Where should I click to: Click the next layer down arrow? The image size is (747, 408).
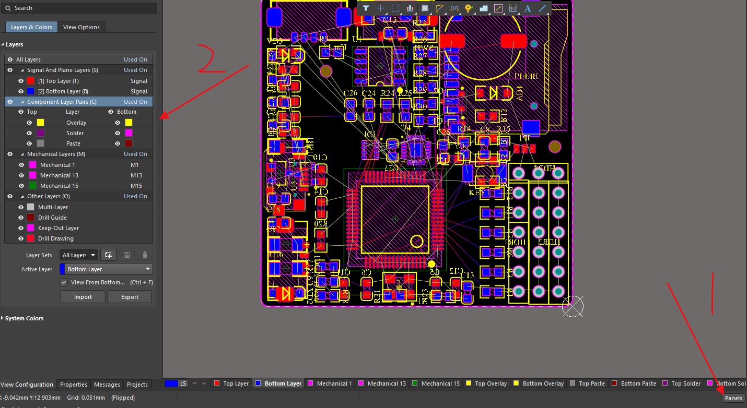coord(204,383)
